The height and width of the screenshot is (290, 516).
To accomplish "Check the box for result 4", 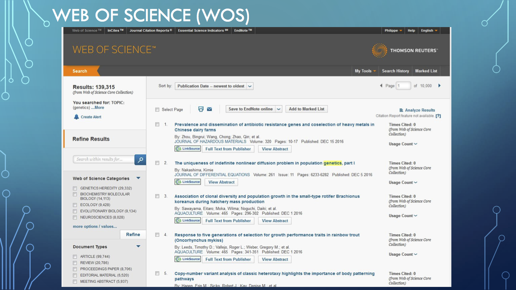I will tap(157, 235).
